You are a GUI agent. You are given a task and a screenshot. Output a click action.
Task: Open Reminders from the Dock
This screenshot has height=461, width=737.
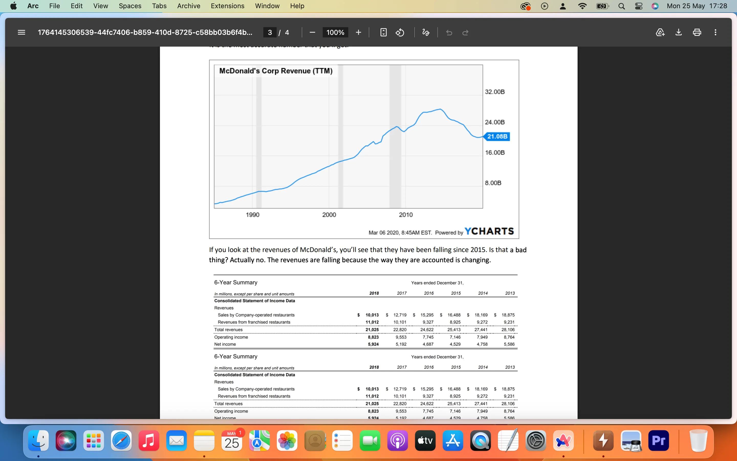point(342,441)
